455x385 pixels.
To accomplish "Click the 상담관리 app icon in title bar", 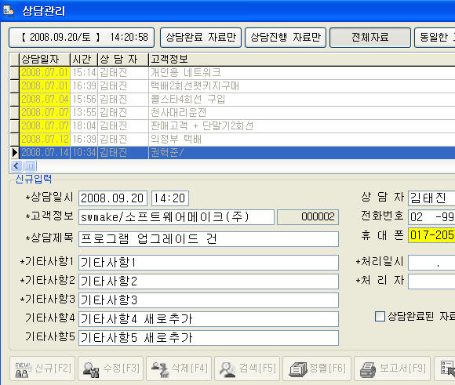I will [x=8, y=10].
